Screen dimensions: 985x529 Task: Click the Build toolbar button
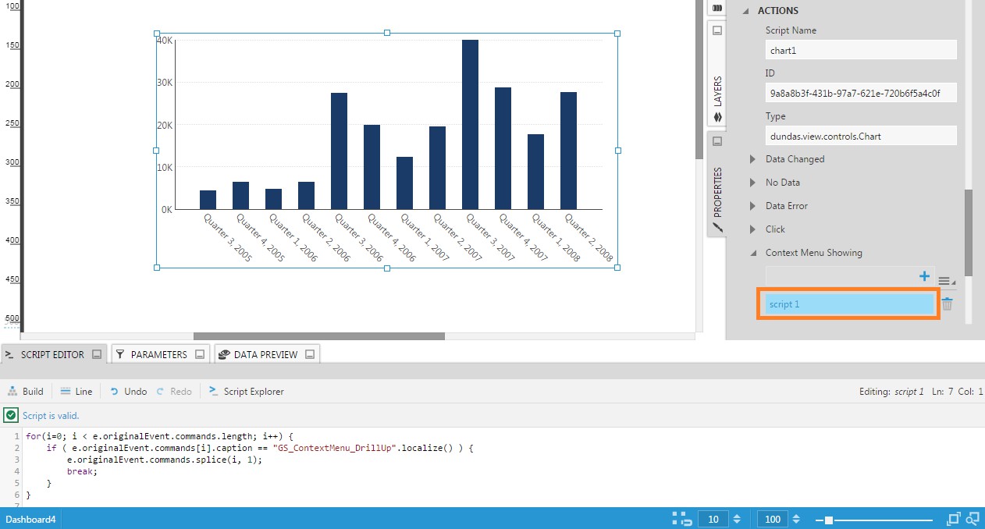(x=26, y=392)
